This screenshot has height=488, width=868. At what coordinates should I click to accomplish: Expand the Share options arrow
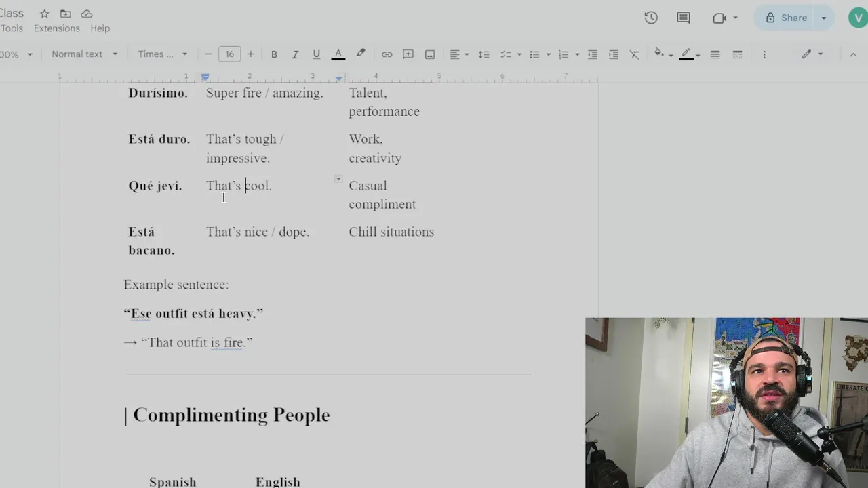[824, 18]
